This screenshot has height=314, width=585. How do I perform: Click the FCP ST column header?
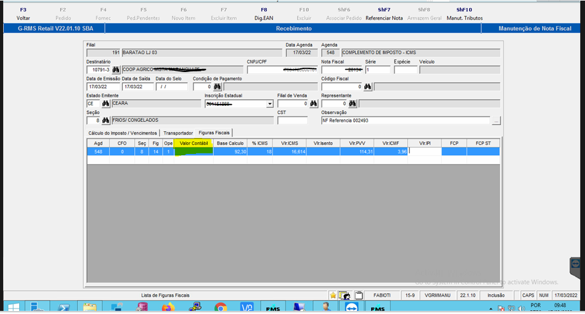coord(483,143)
